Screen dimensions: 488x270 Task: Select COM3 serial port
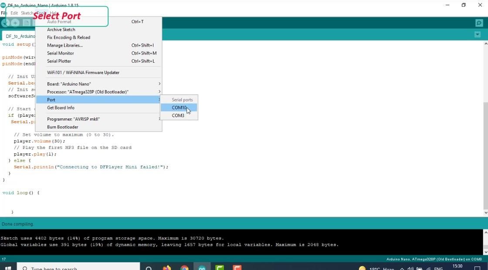click(178, 115)
